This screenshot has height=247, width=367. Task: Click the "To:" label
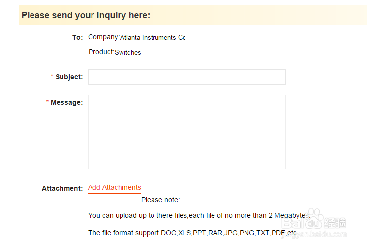click(x=77, y=37)
